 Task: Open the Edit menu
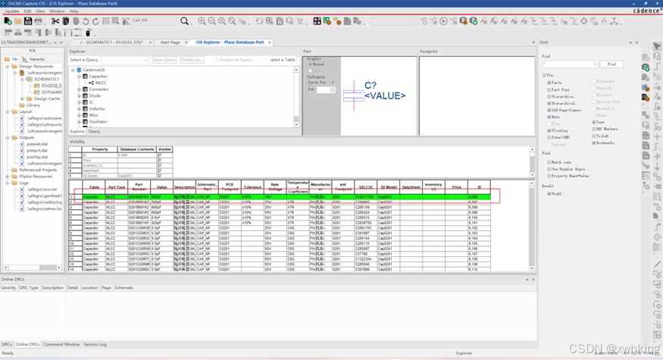(27, 11)
